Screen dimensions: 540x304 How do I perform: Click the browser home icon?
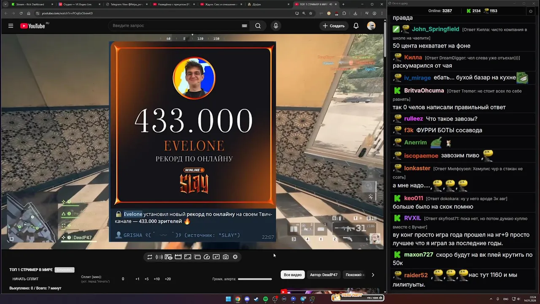29,13
